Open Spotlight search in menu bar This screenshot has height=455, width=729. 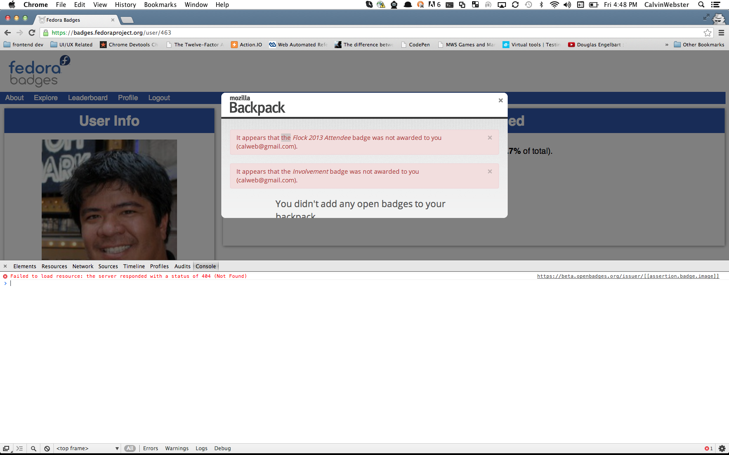pyautogui.click(x=701, y=5)
